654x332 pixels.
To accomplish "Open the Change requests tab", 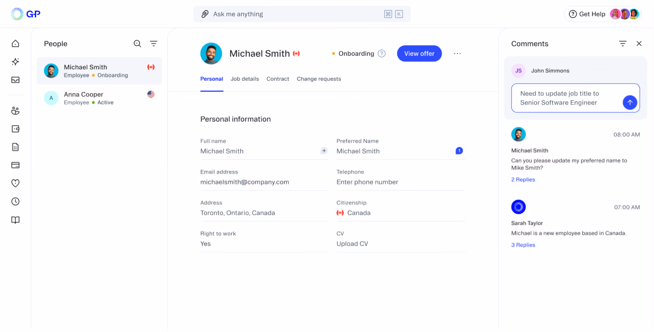I will (x=319, y=79).
